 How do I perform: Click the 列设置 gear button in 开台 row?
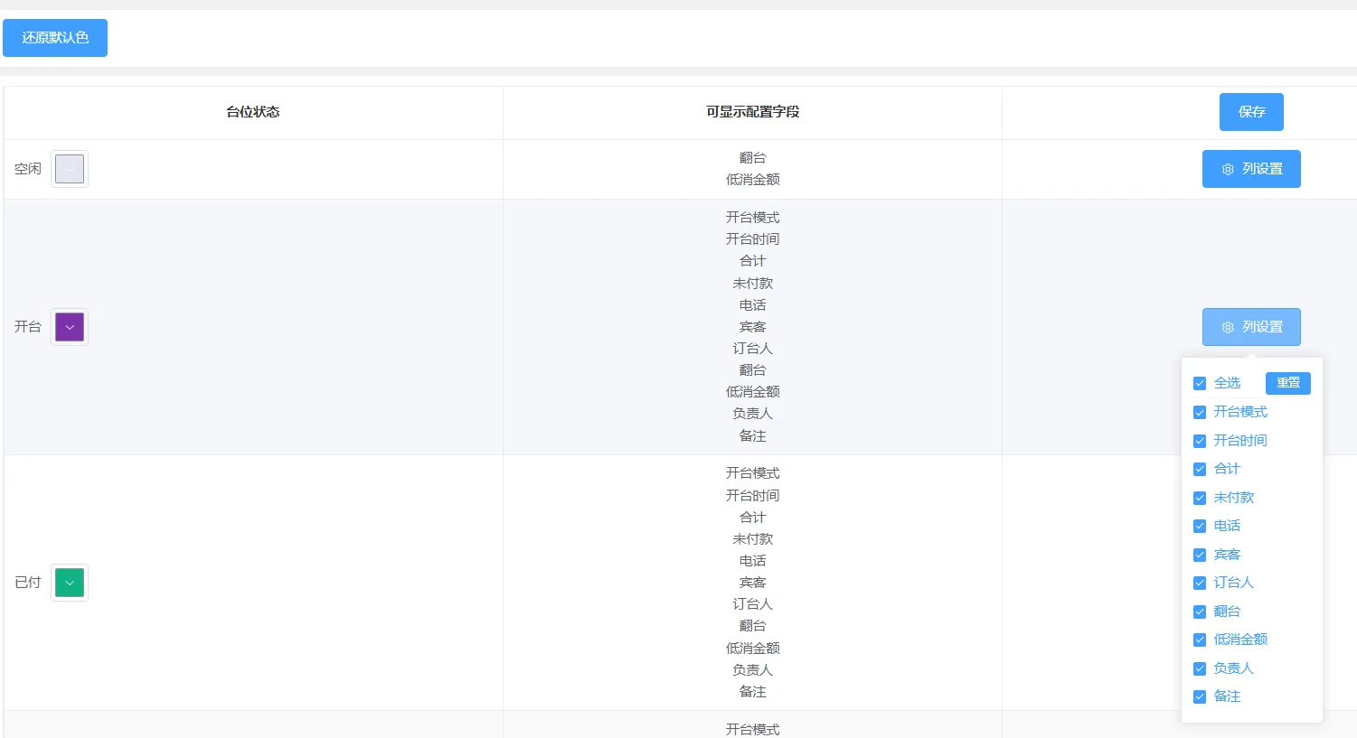click(x=1251, y=327)
